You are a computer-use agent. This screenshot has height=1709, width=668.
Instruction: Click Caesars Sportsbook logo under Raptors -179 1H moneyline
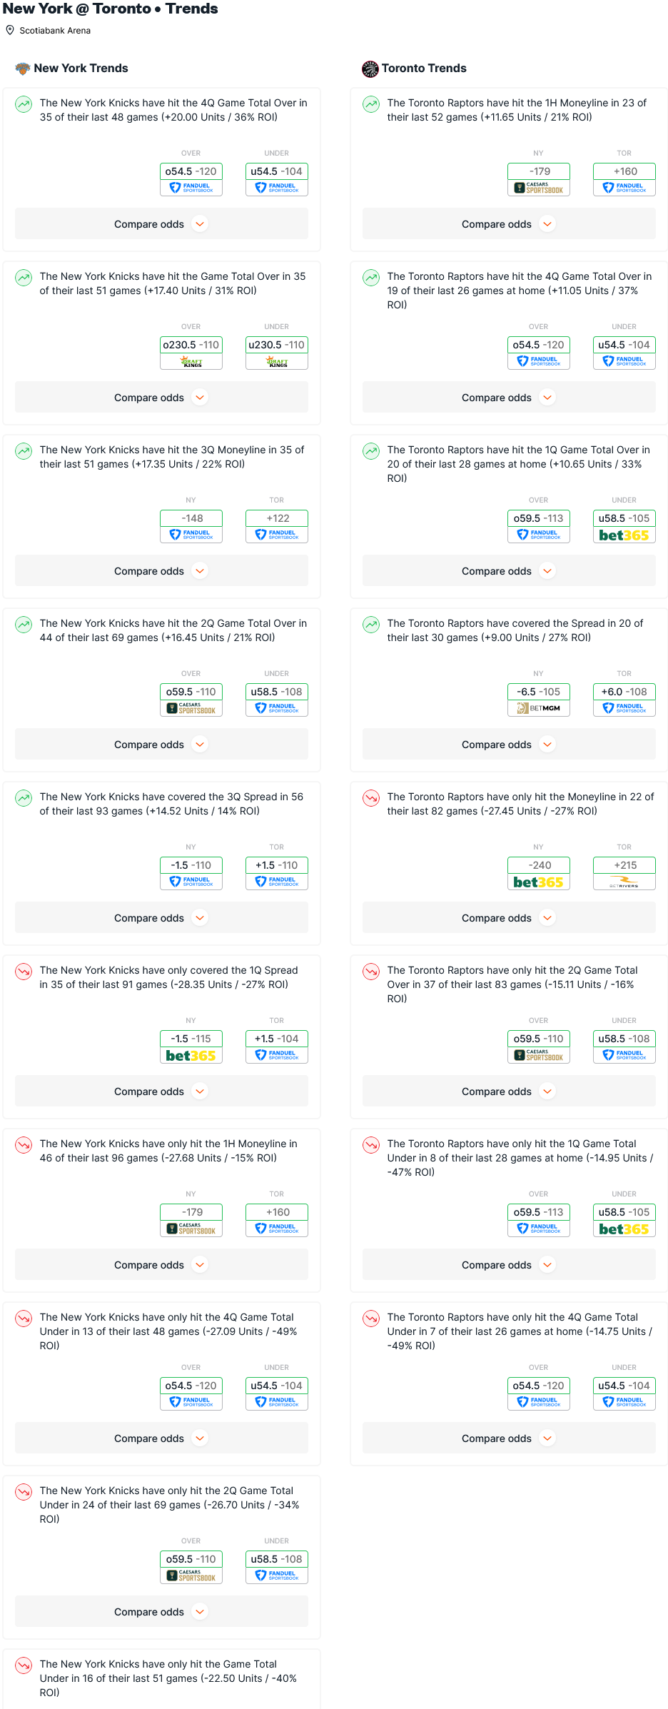pos(539,188)
